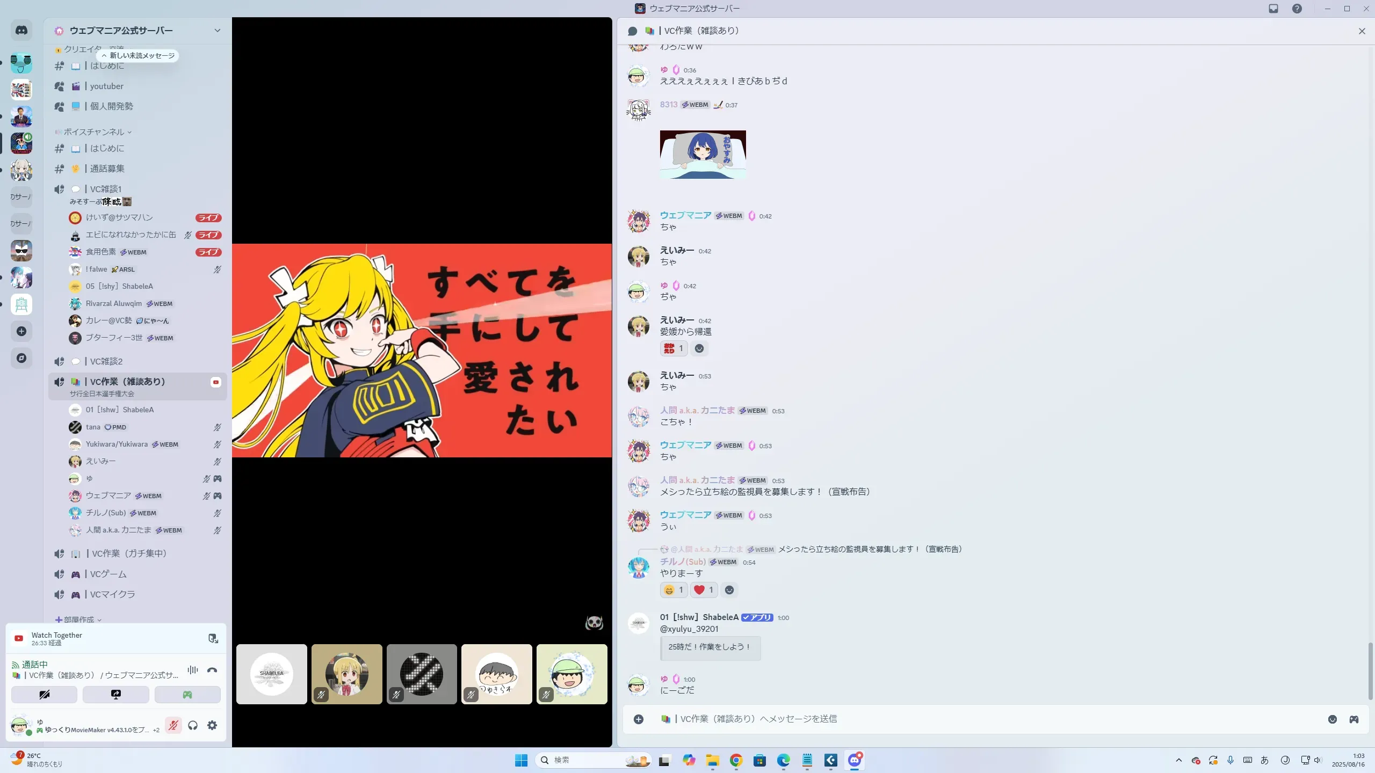Toggle headphone deafen button
This screenshot has height=773, width=1375.
point(193,725)
